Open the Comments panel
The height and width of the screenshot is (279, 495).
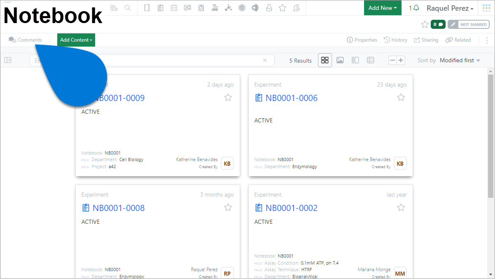[26, 40]
